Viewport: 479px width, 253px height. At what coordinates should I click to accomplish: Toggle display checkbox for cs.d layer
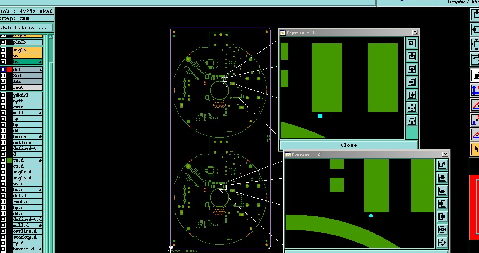[x=3, y=166]
